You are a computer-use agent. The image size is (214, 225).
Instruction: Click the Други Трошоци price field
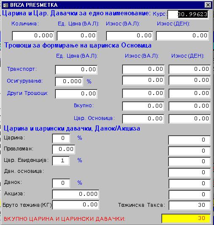pyautogui.click(x=76, y=94)
